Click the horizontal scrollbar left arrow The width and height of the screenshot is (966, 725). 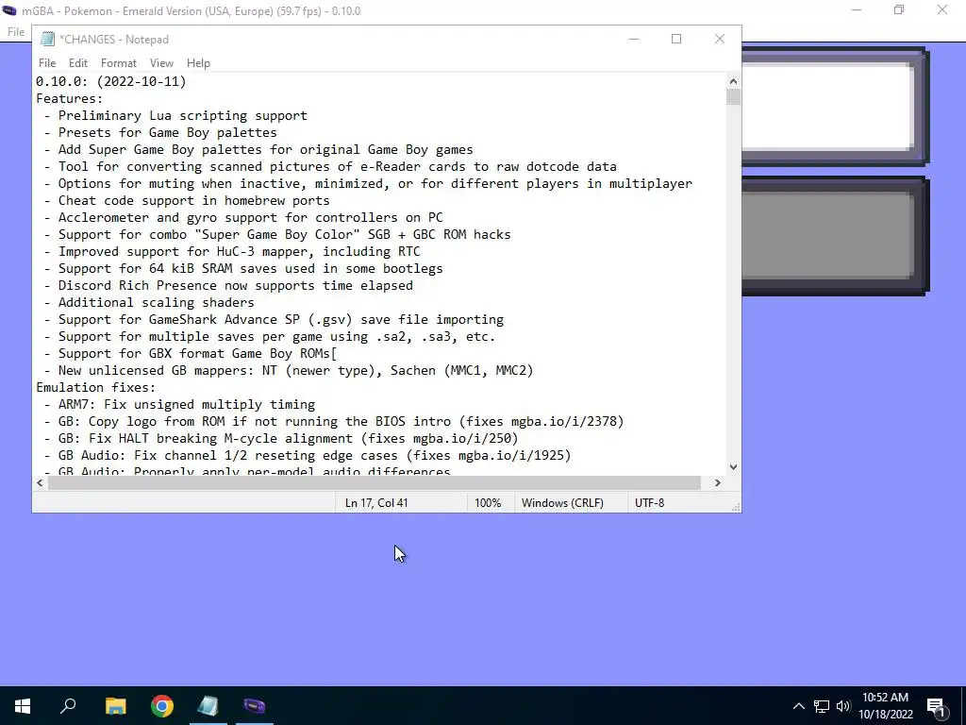(x=40, y=482)
